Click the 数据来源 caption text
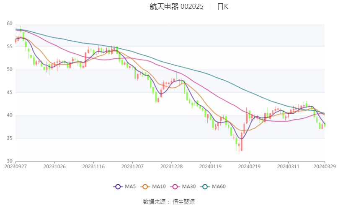This screenshot has width=338, height=206. (x=155, y=201)
